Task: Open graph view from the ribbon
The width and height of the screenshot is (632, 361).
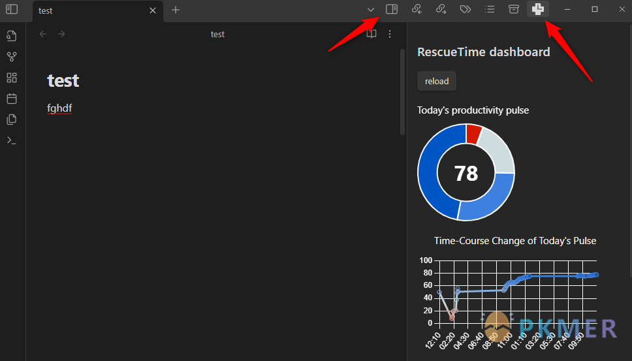Action: 11,57
